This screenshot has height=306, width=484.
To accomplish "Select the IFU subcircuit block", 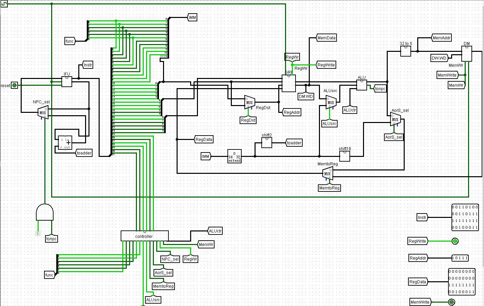I will pyautogui.click(x=67, y=82).
